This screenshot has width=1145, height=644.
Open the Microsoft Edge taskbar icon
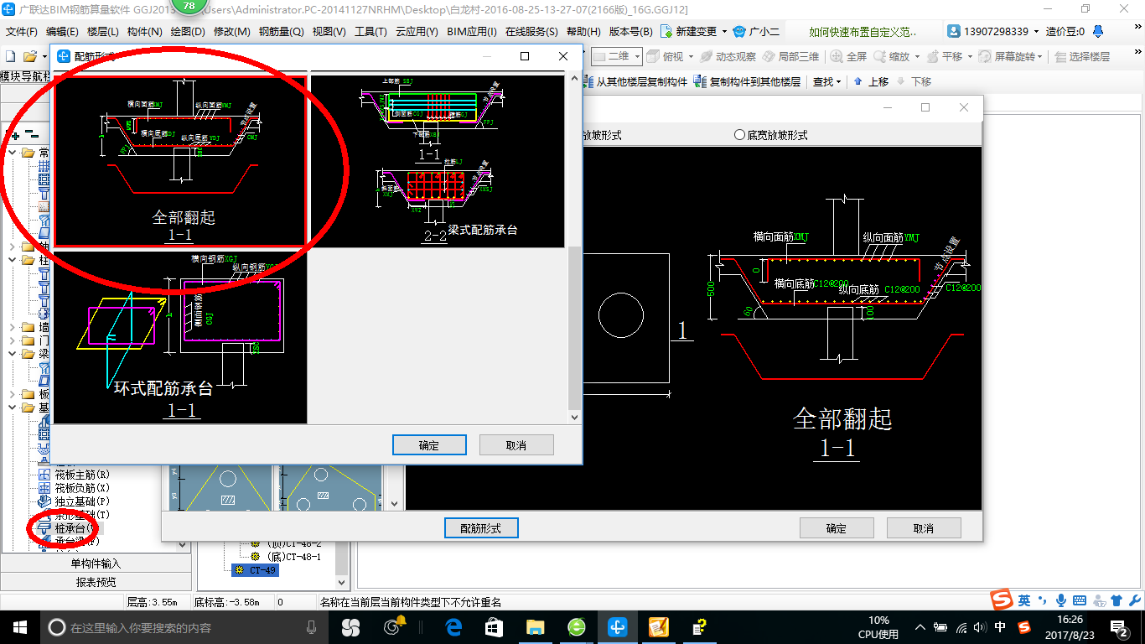click(453, 627)
